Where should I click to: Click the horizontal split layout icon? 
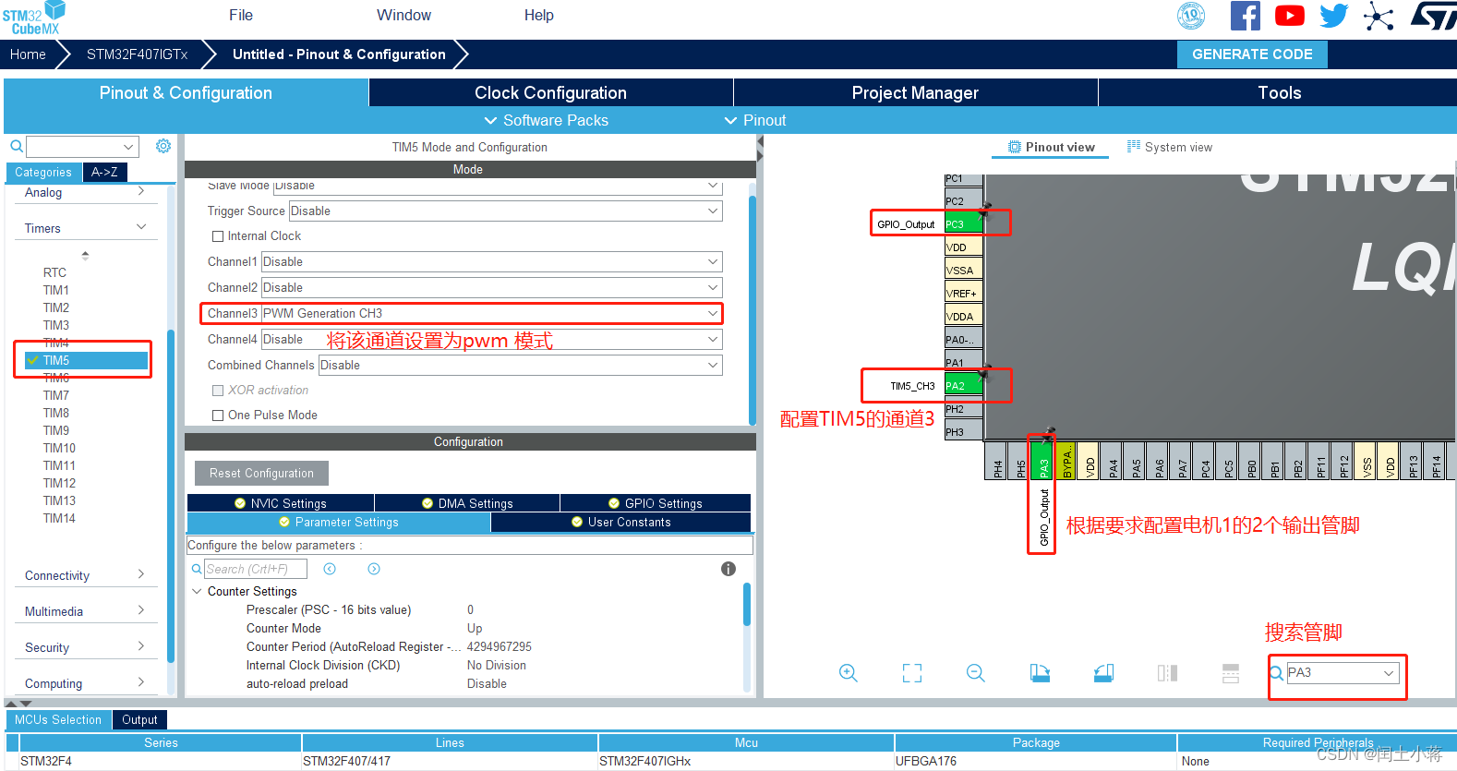click(x=1231, y=673)
